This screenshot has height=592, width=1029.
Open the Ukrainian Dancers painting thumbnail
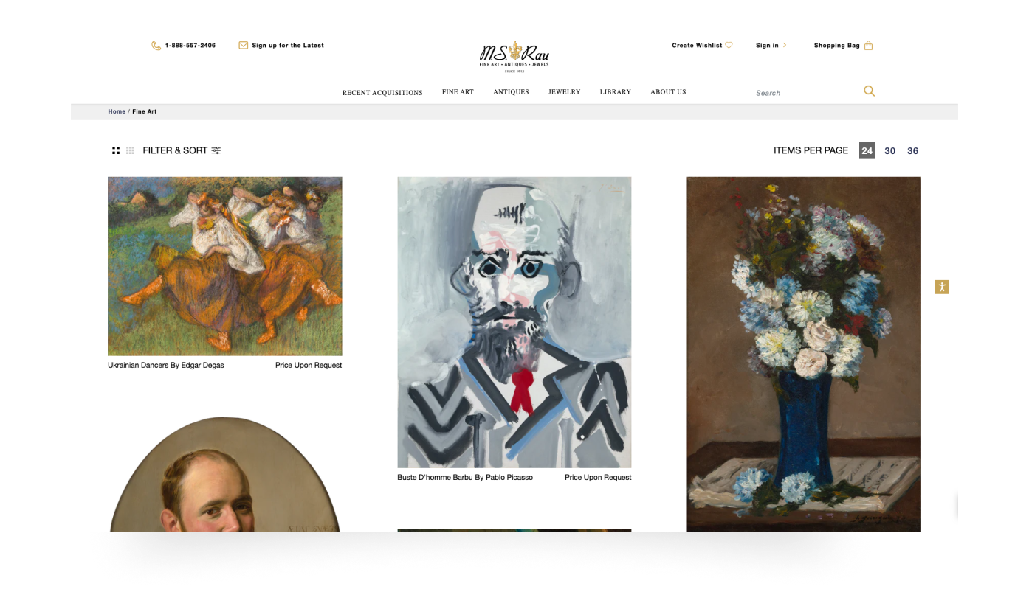(x=224, y=266)
